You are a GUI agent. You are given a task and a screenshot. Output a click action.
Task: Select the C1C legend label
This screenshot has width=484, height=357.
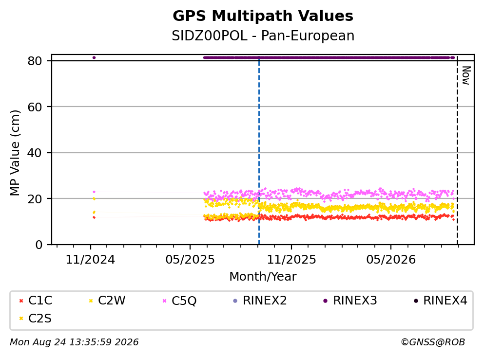point(40,301)
